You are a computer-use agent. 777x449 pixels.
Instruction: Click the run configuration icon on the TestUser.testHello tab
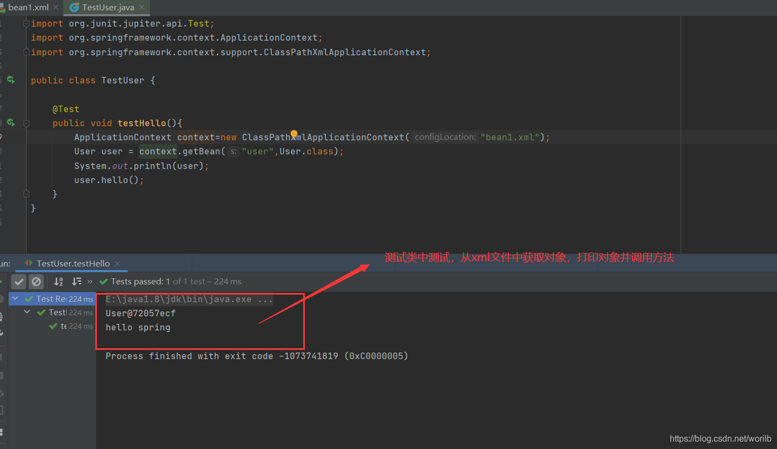pyautogui.click(x=29, y=263)
